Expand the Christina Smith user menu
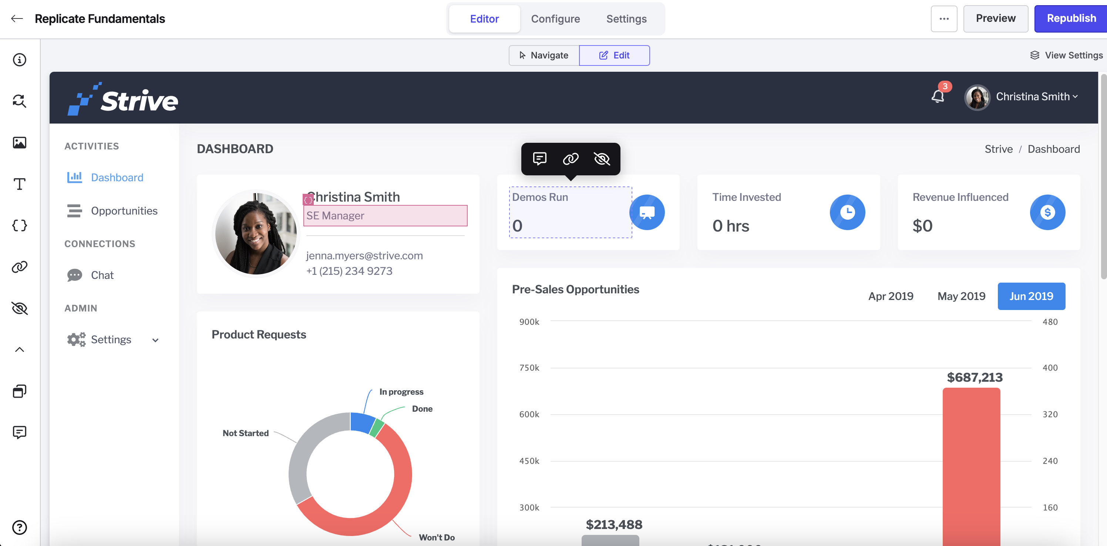Image resolution: width=1107 pixels, height=546 pixels. [1022, 97]
